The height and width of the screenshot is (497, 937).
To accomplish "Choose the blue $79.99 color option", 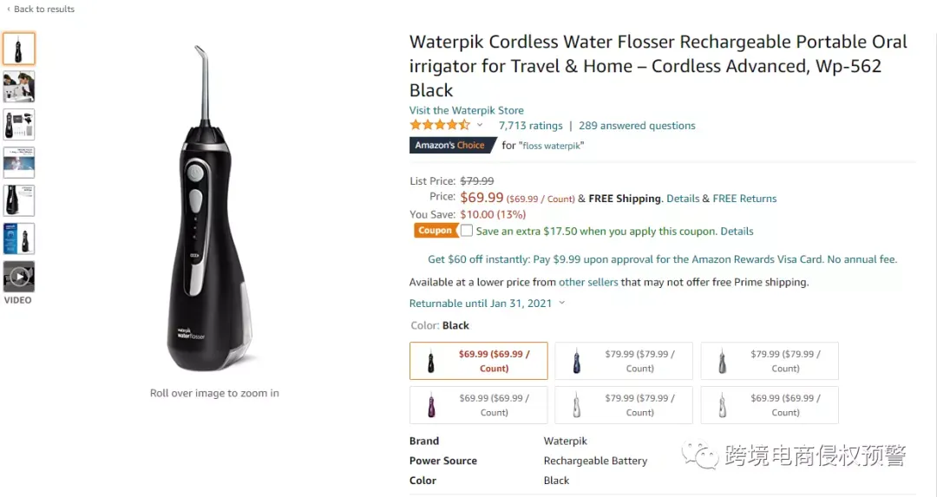I will 623,361.
